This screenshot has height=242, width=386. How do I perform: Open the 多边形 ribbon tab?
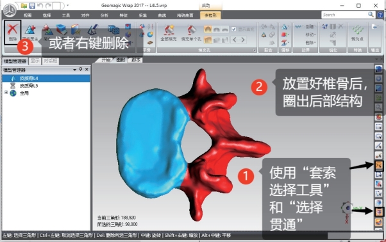click(210, 15)
